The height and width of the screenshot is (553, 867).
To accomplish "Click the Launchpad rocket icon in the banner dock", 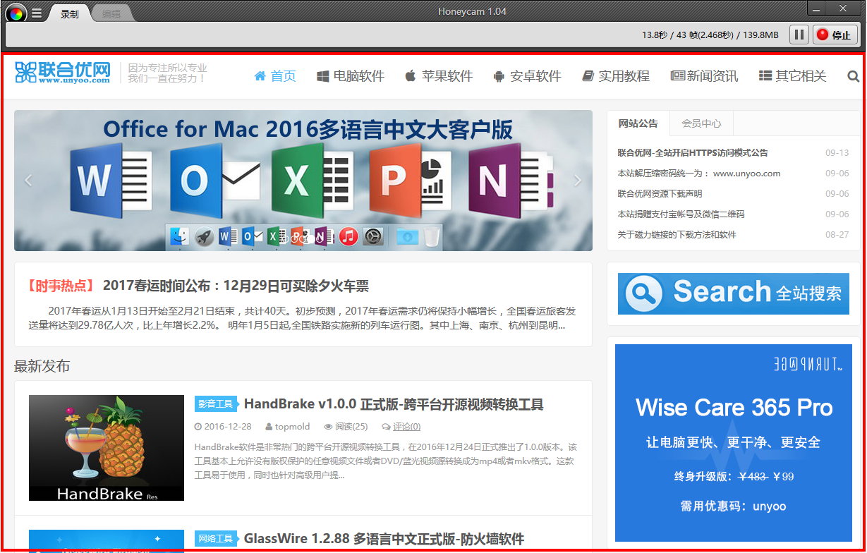I will [x=204, y=236].
